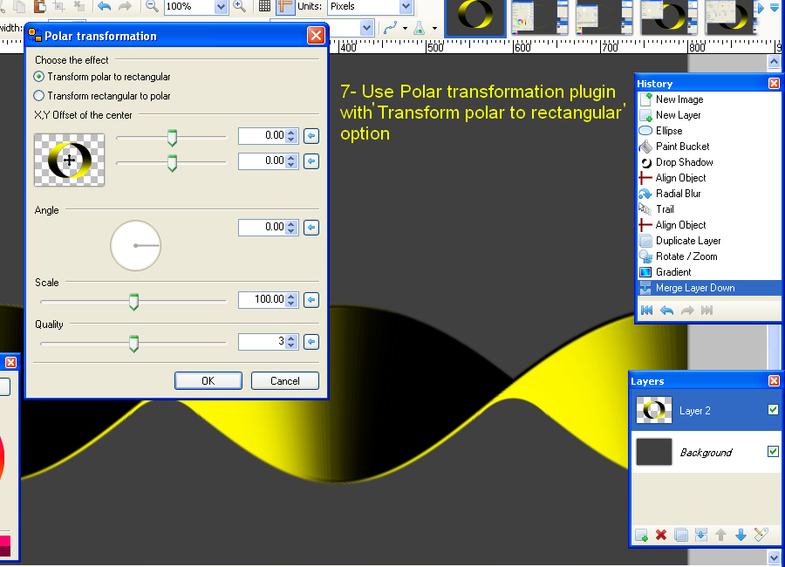Click the Quality slider handle
Viewport: 785px width, 567px height.
click(x=133, y=344)
